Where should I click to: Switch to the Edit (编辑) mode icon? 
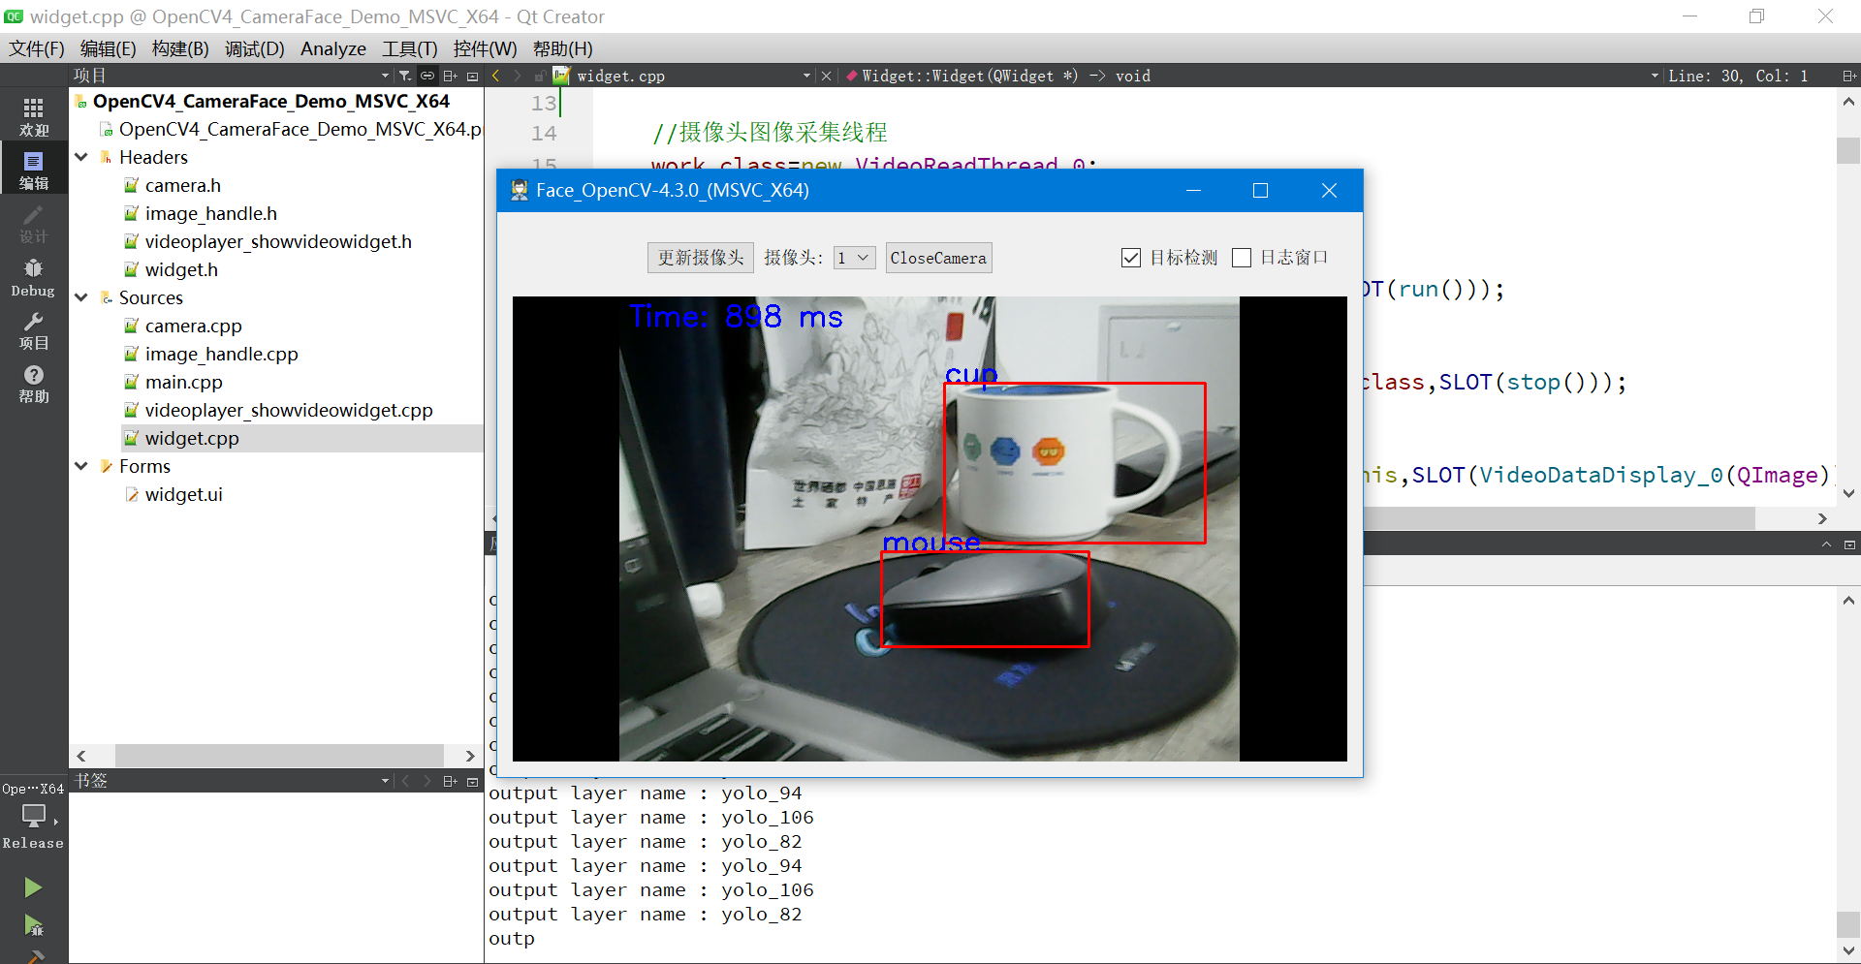tap(33, 170)
